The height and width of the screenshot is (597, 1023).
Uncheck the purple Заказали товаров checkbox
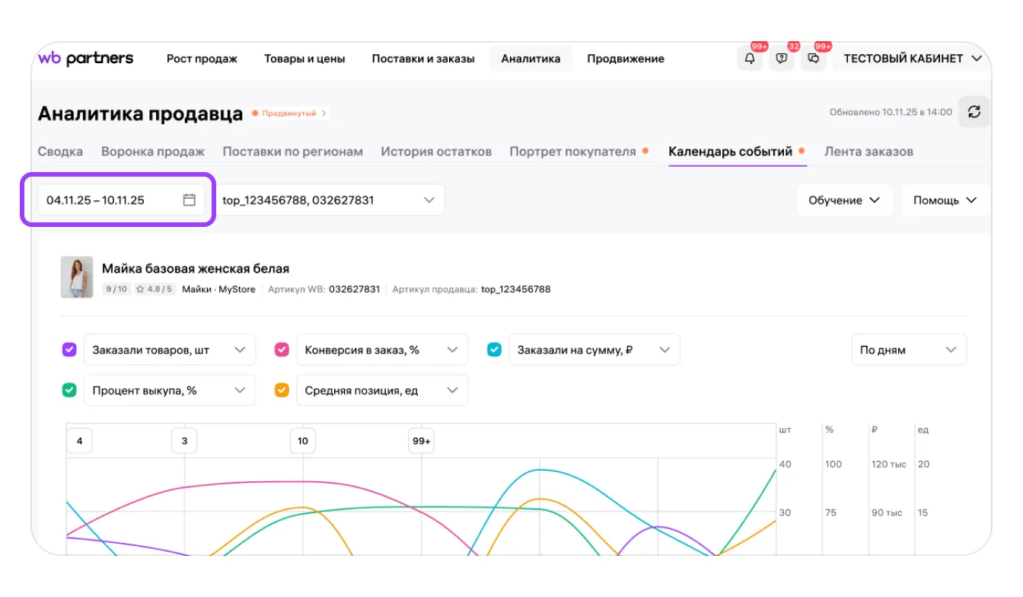tap(69, 350)
